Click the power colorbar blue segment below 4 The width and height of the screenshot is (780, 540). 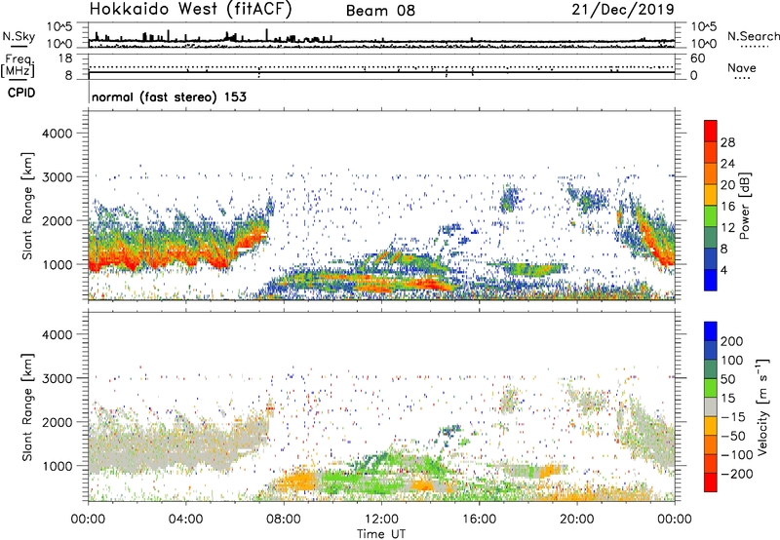pyautogui.click(x=711, y=280)
